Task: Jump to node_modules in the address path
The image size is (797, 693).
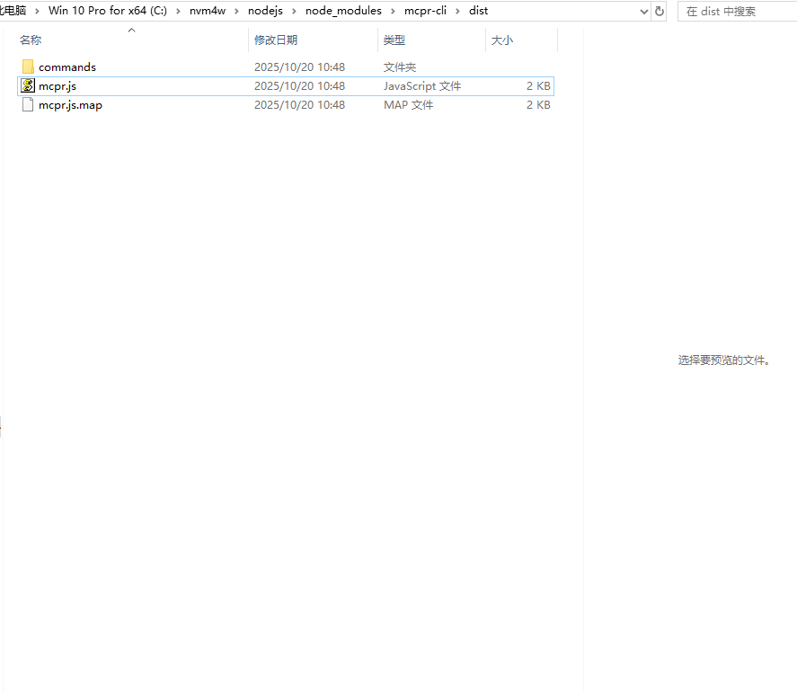Action: tap(343, 12)
